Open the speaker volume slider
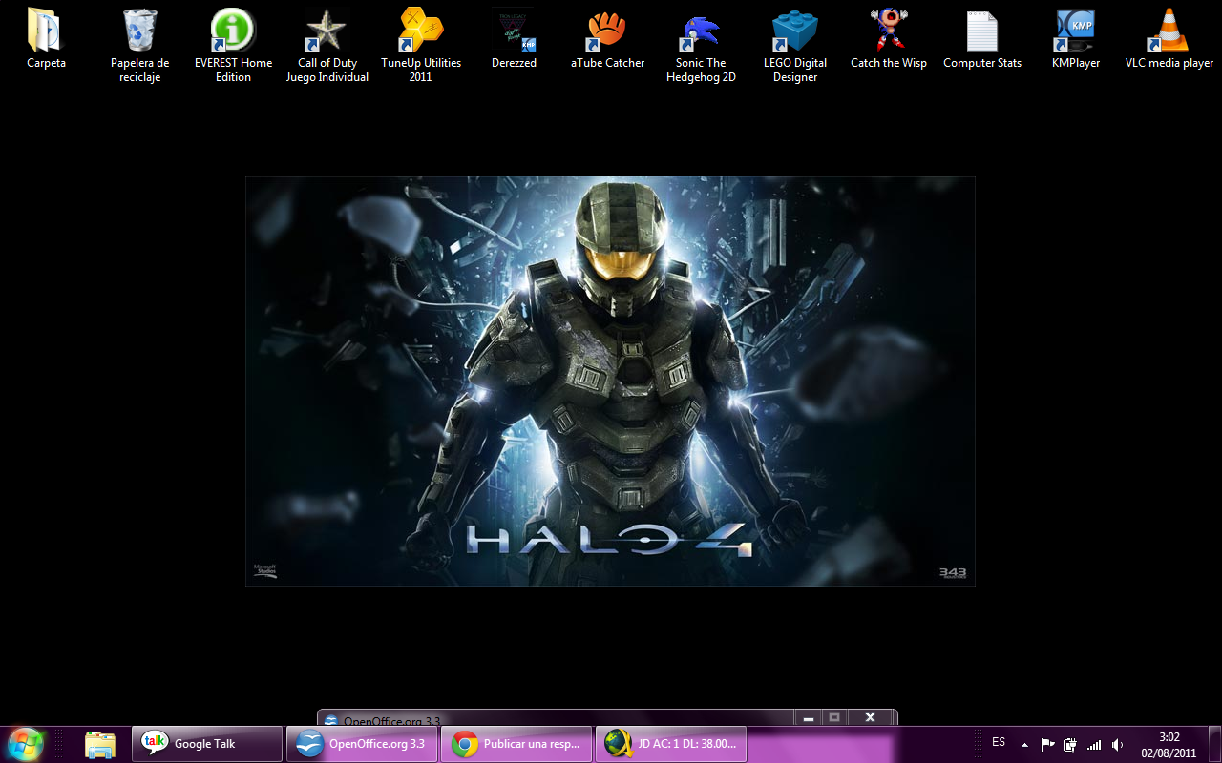Screen dimensions: 1222x763 click(x=1117, y=743)
